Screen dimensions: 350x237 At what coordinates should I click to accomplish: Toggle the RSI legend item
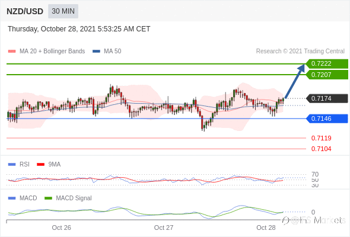tap(19, 164)
